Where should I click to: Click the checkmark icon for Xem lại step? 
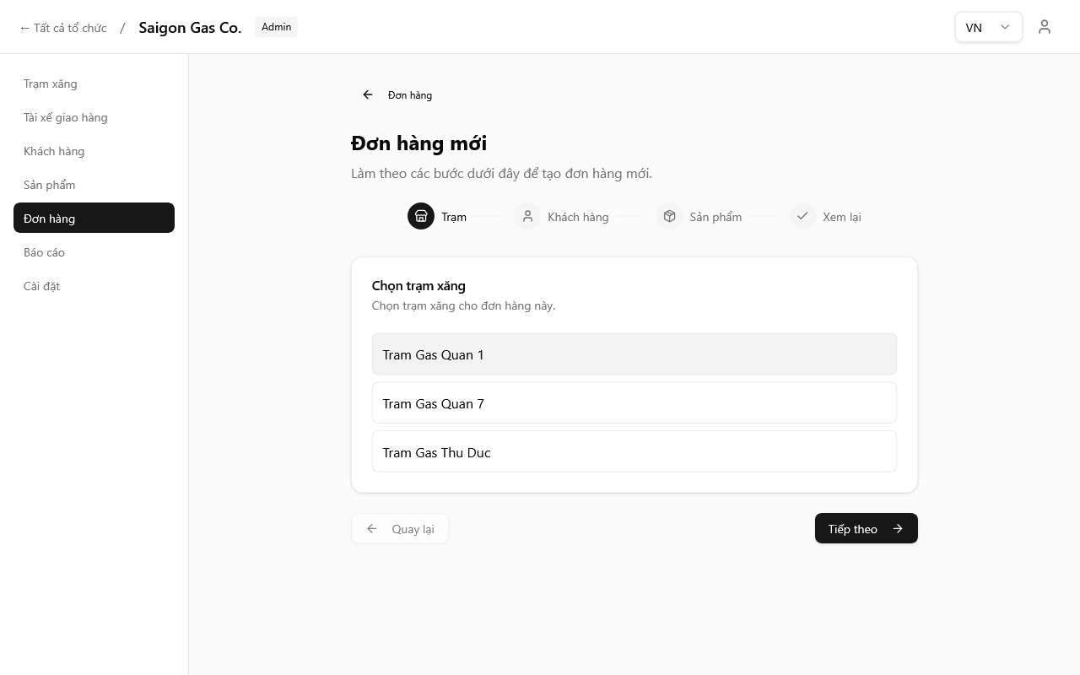click(802, 216)
